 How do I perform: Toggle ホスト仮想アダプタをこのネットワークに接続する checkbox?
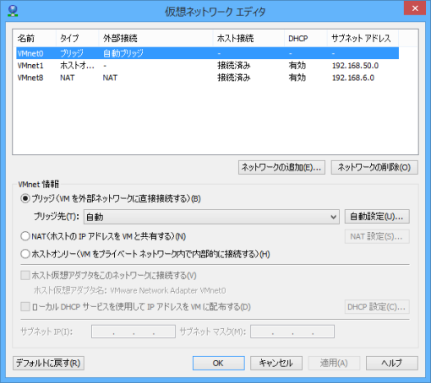click(x=25, y=275)
